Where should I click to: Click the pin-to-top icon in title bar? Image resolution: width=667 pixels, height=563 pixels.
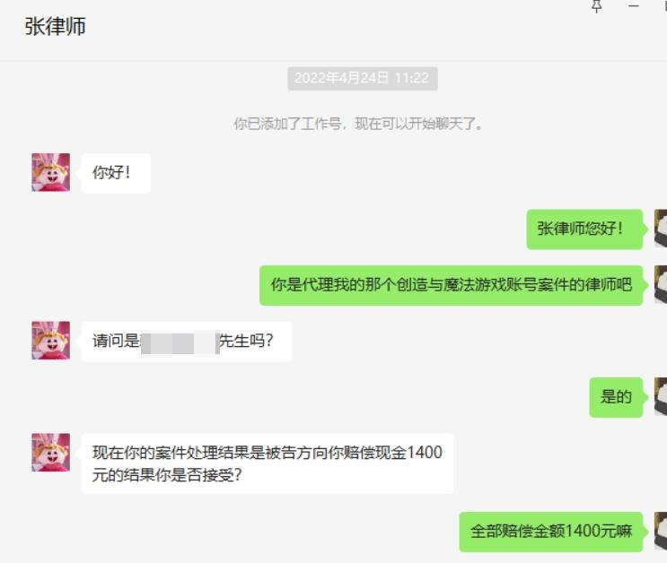[597, 6]
